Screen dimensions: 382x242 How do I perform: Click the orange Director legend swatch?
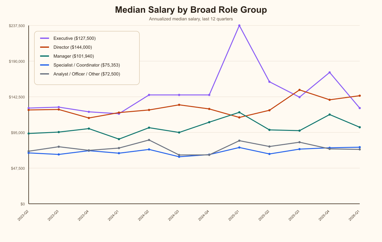45,47
